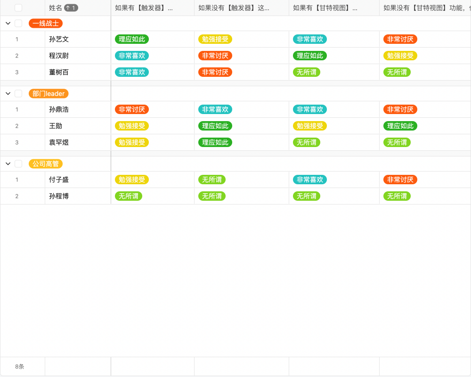Open the 如果没有【触发器】 column header
Screen dimensions: 471x377
(234, 8)
